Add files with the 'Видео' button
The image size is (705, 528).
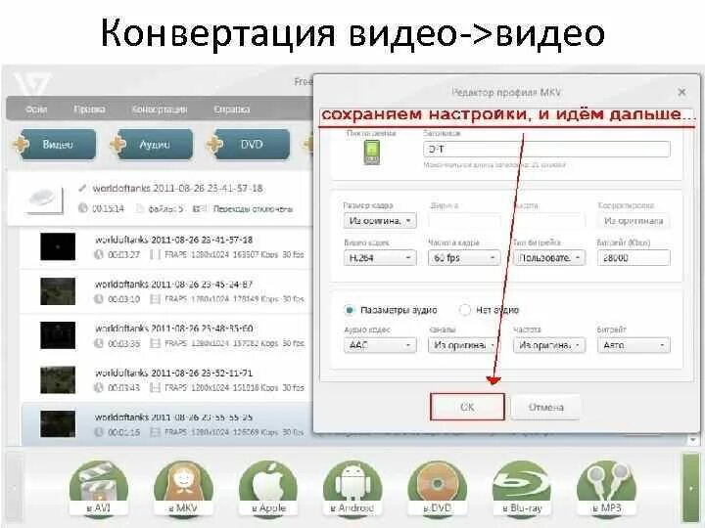click(x=58, y=144)
